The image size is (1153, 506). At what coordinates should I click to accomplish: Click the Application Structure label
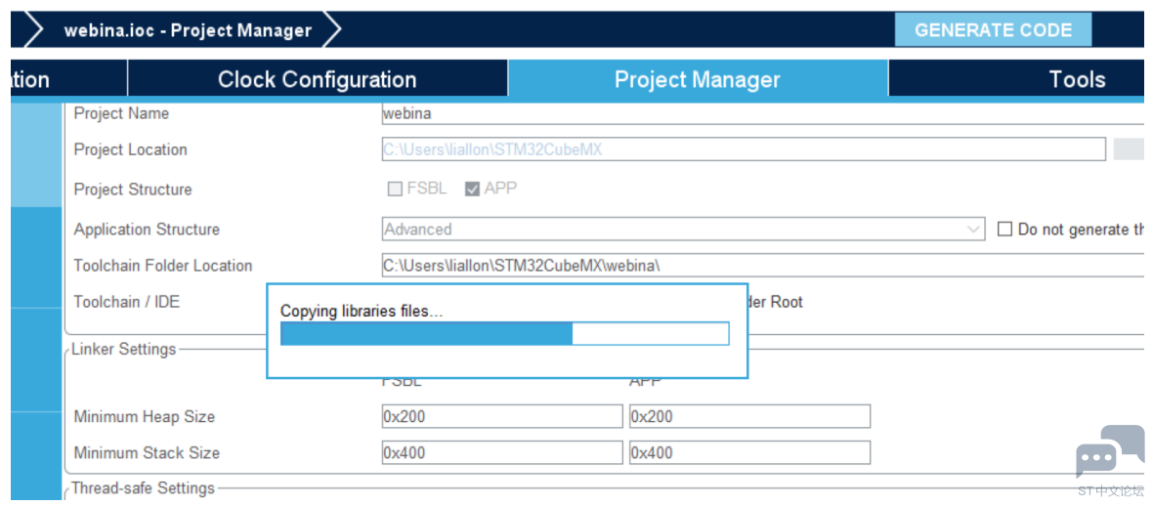147,229
